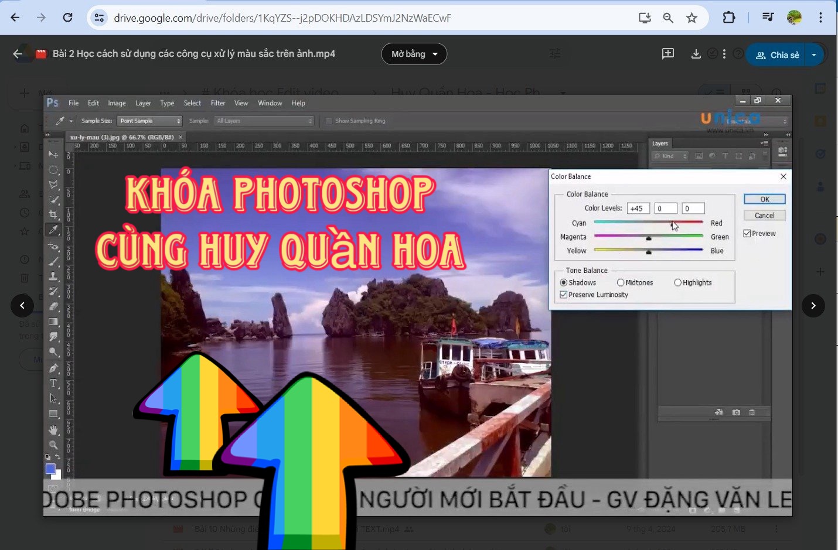Select the Zoom magnifier tool in toolbox
The width and height of the screenshot is (838, 550).
coord(53,445)
